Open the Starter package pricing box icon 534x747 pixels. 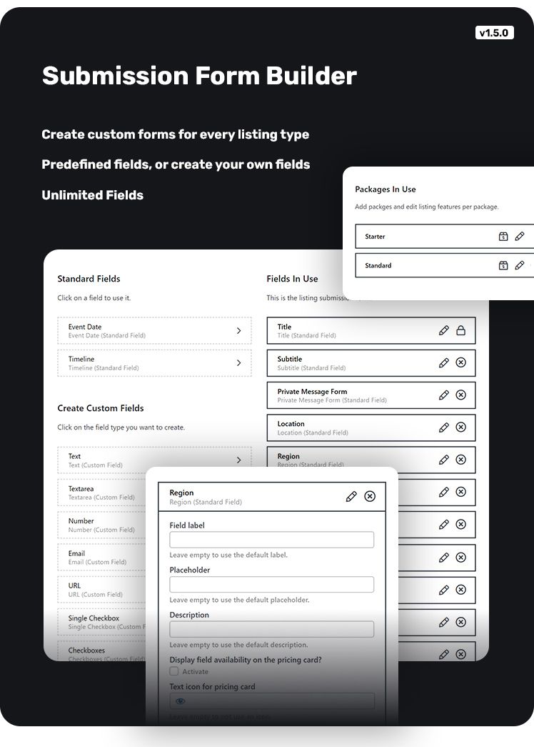point(503,237)
